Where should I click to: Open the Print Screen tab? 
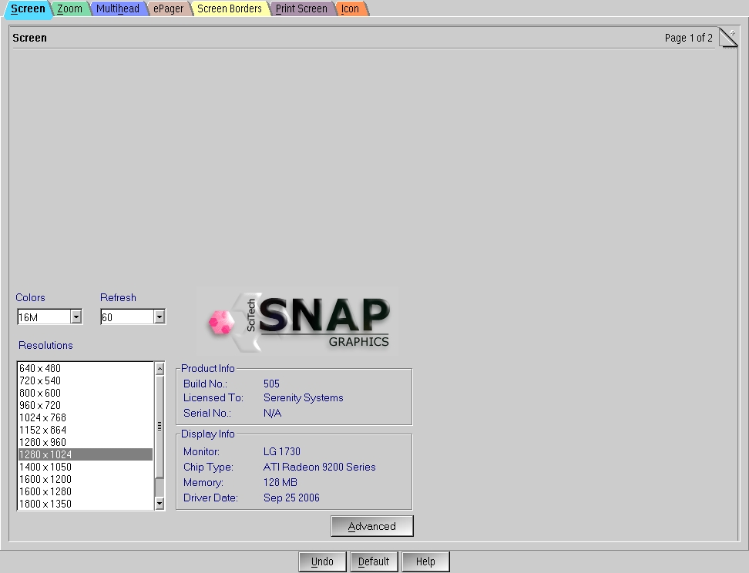tap(301, 9)
